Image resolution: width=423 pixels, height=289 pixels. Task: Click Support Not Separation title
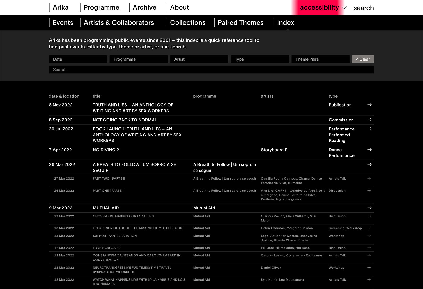(115, 236)
